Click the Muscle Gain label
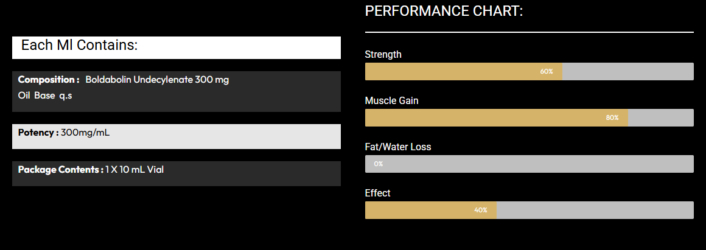706x250 pixels. 391,101
